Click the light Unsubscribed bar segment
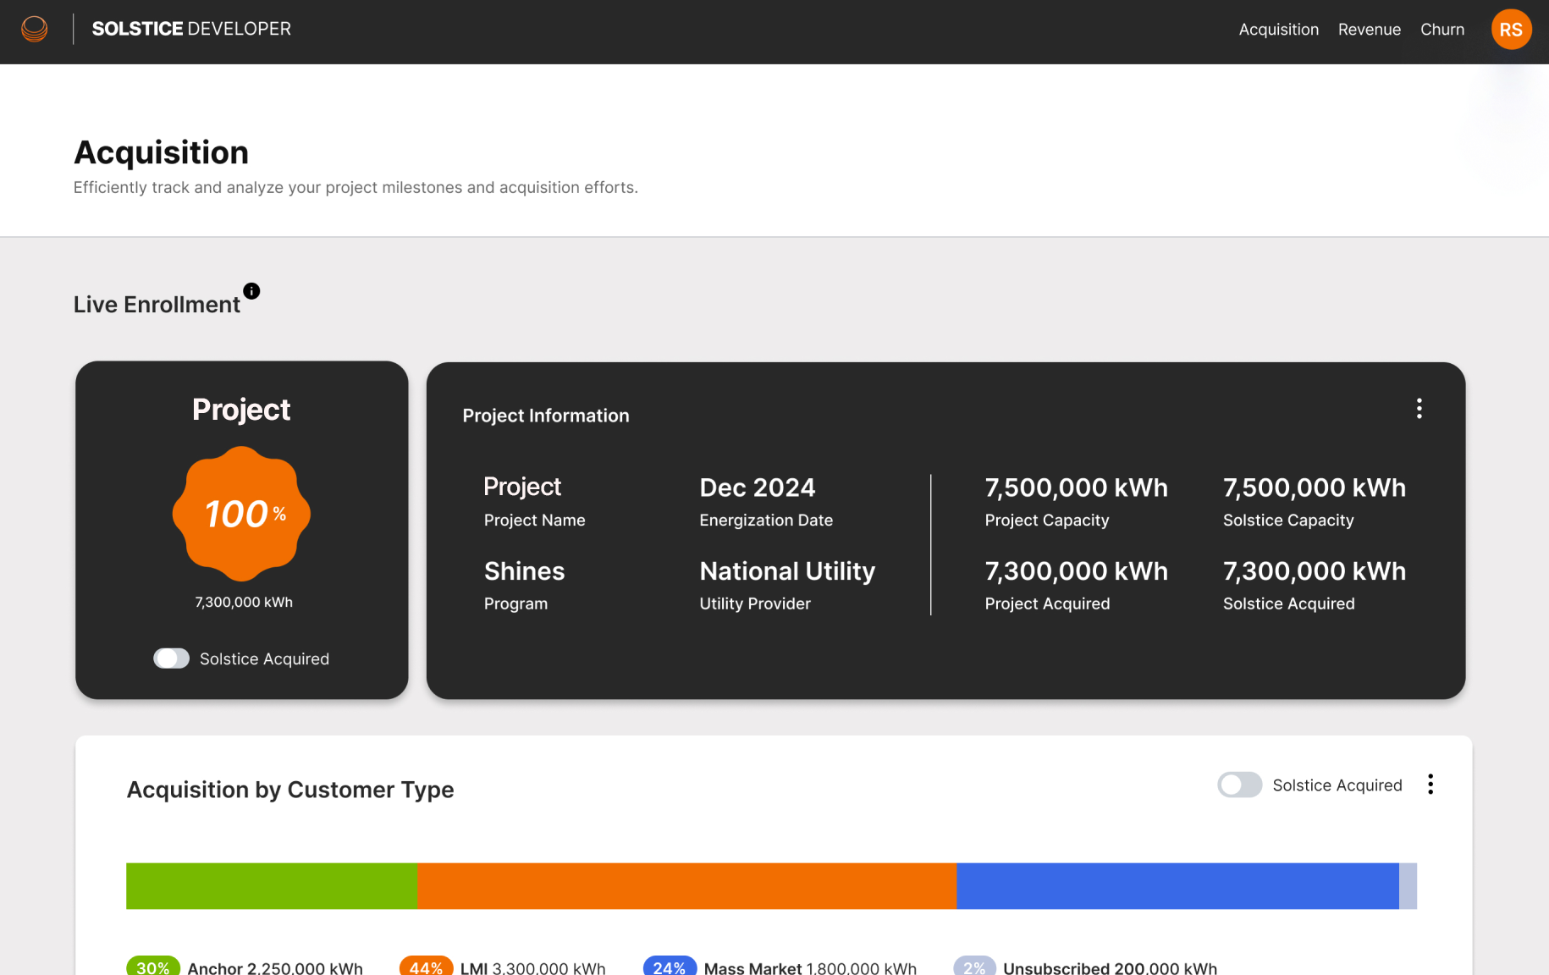The image size is (1549, 975). click(1408, 886)
